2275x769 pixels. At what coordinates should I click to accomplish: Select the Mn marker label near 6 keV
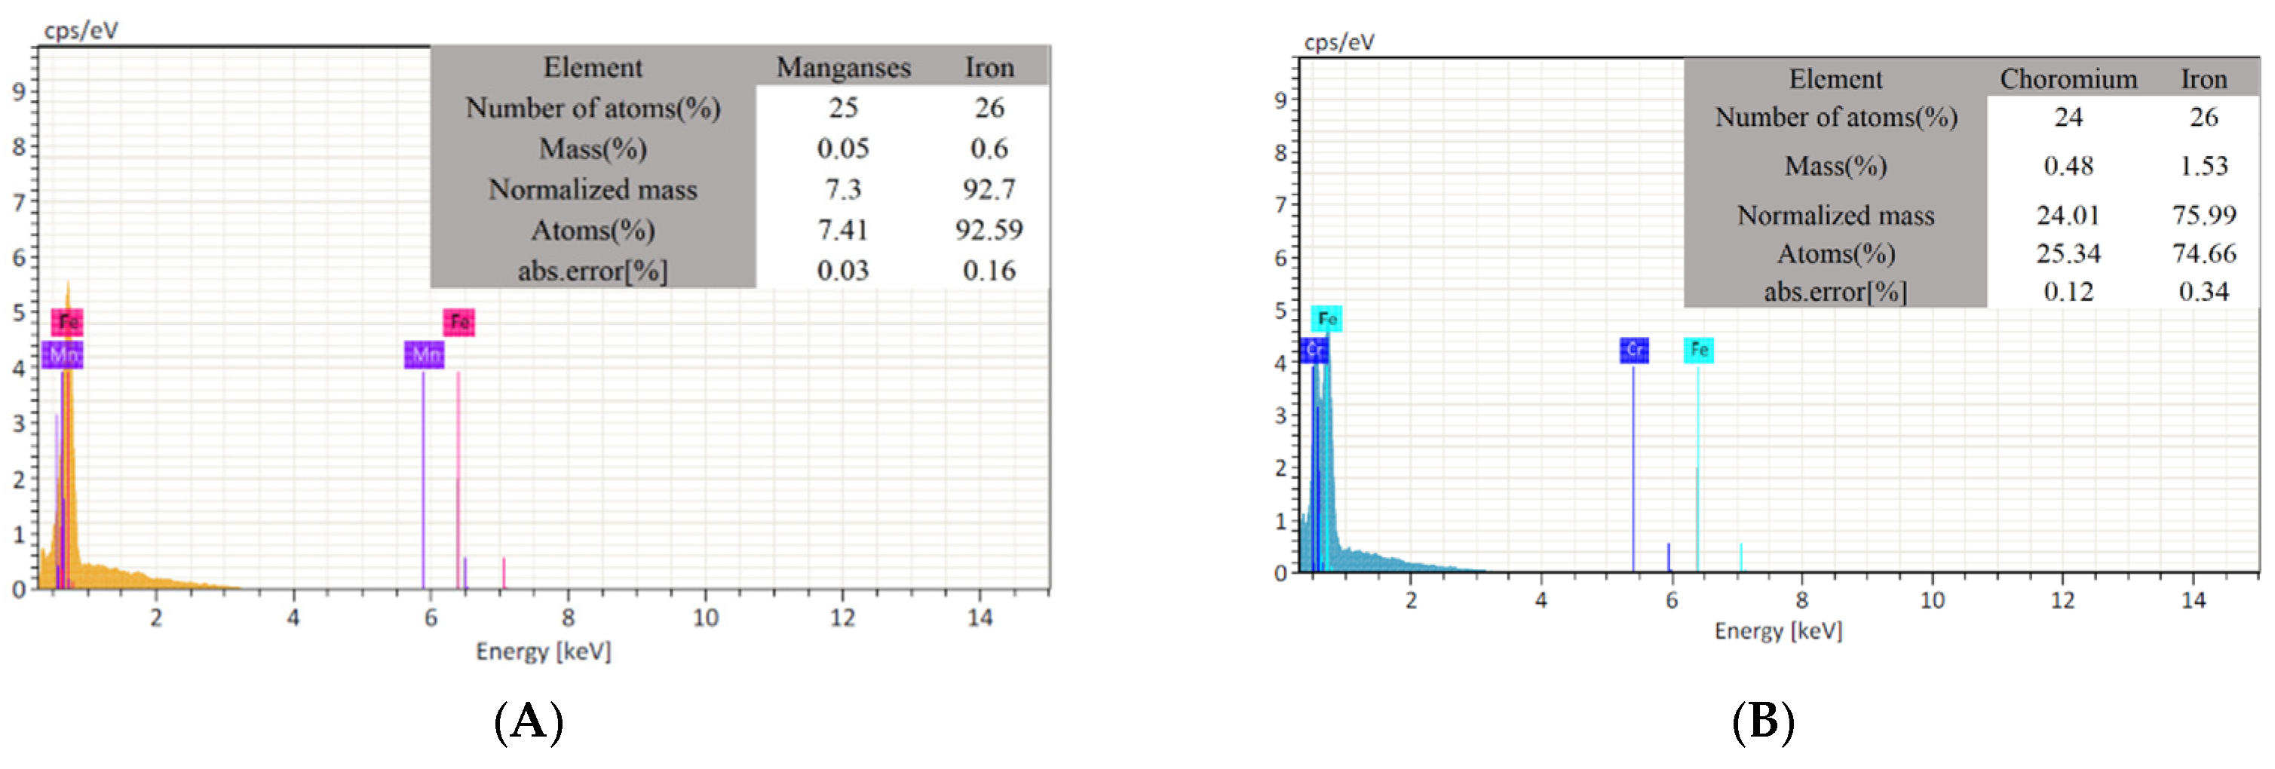click(424, 355)
